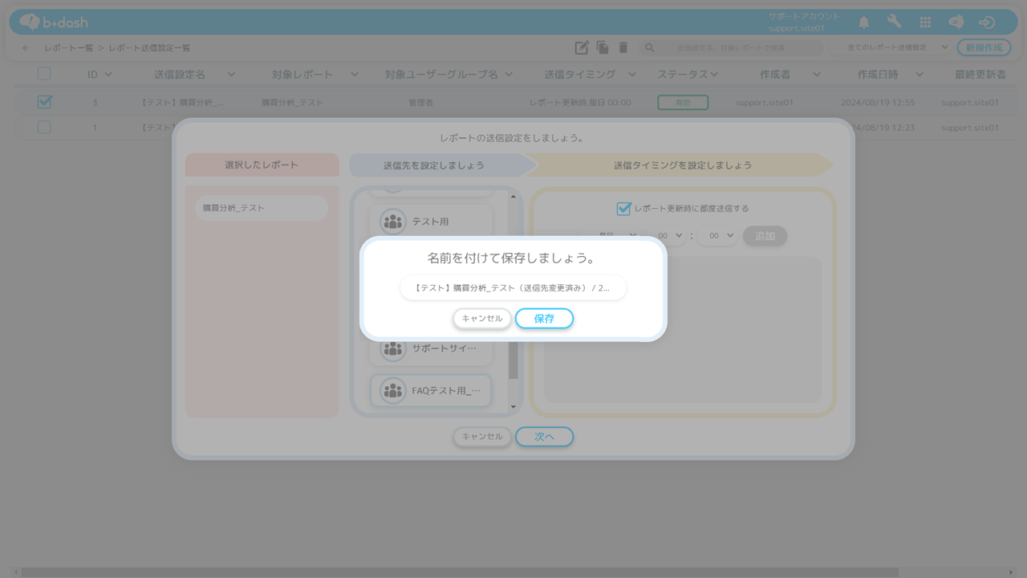Click the notification bell icon
Image resolution: width=1027 pixels, height=578 pixels.
point(863,22)
